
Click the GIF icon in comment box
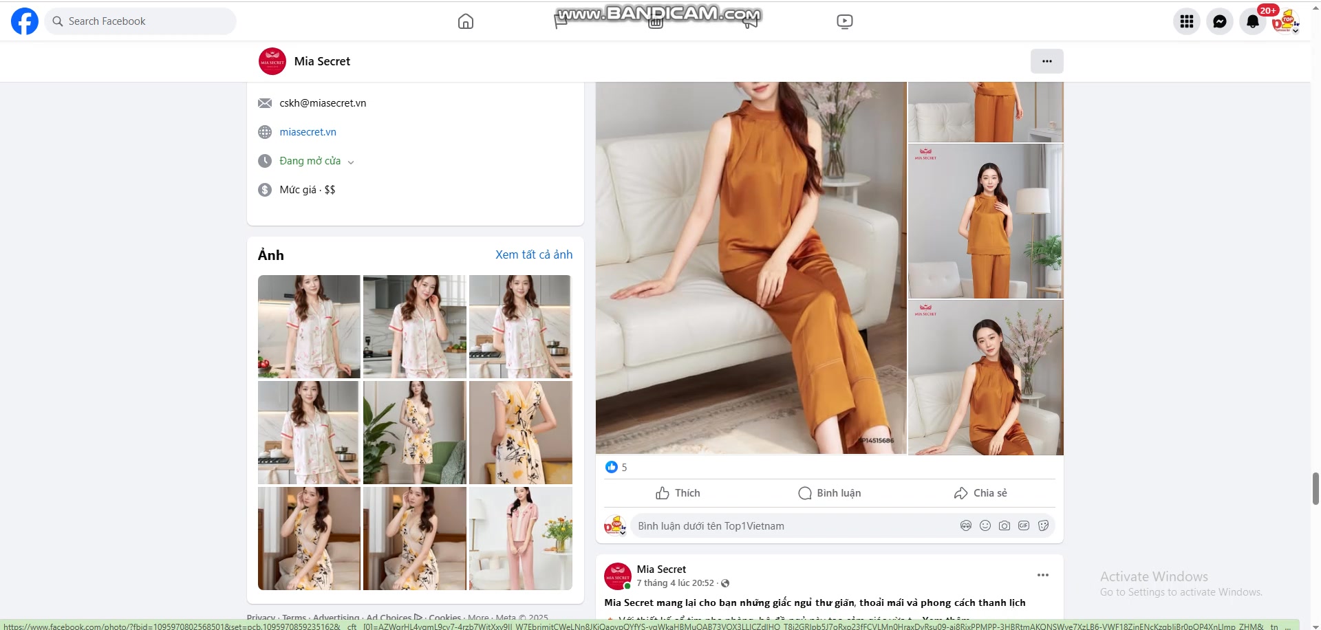coord(1024,525)
